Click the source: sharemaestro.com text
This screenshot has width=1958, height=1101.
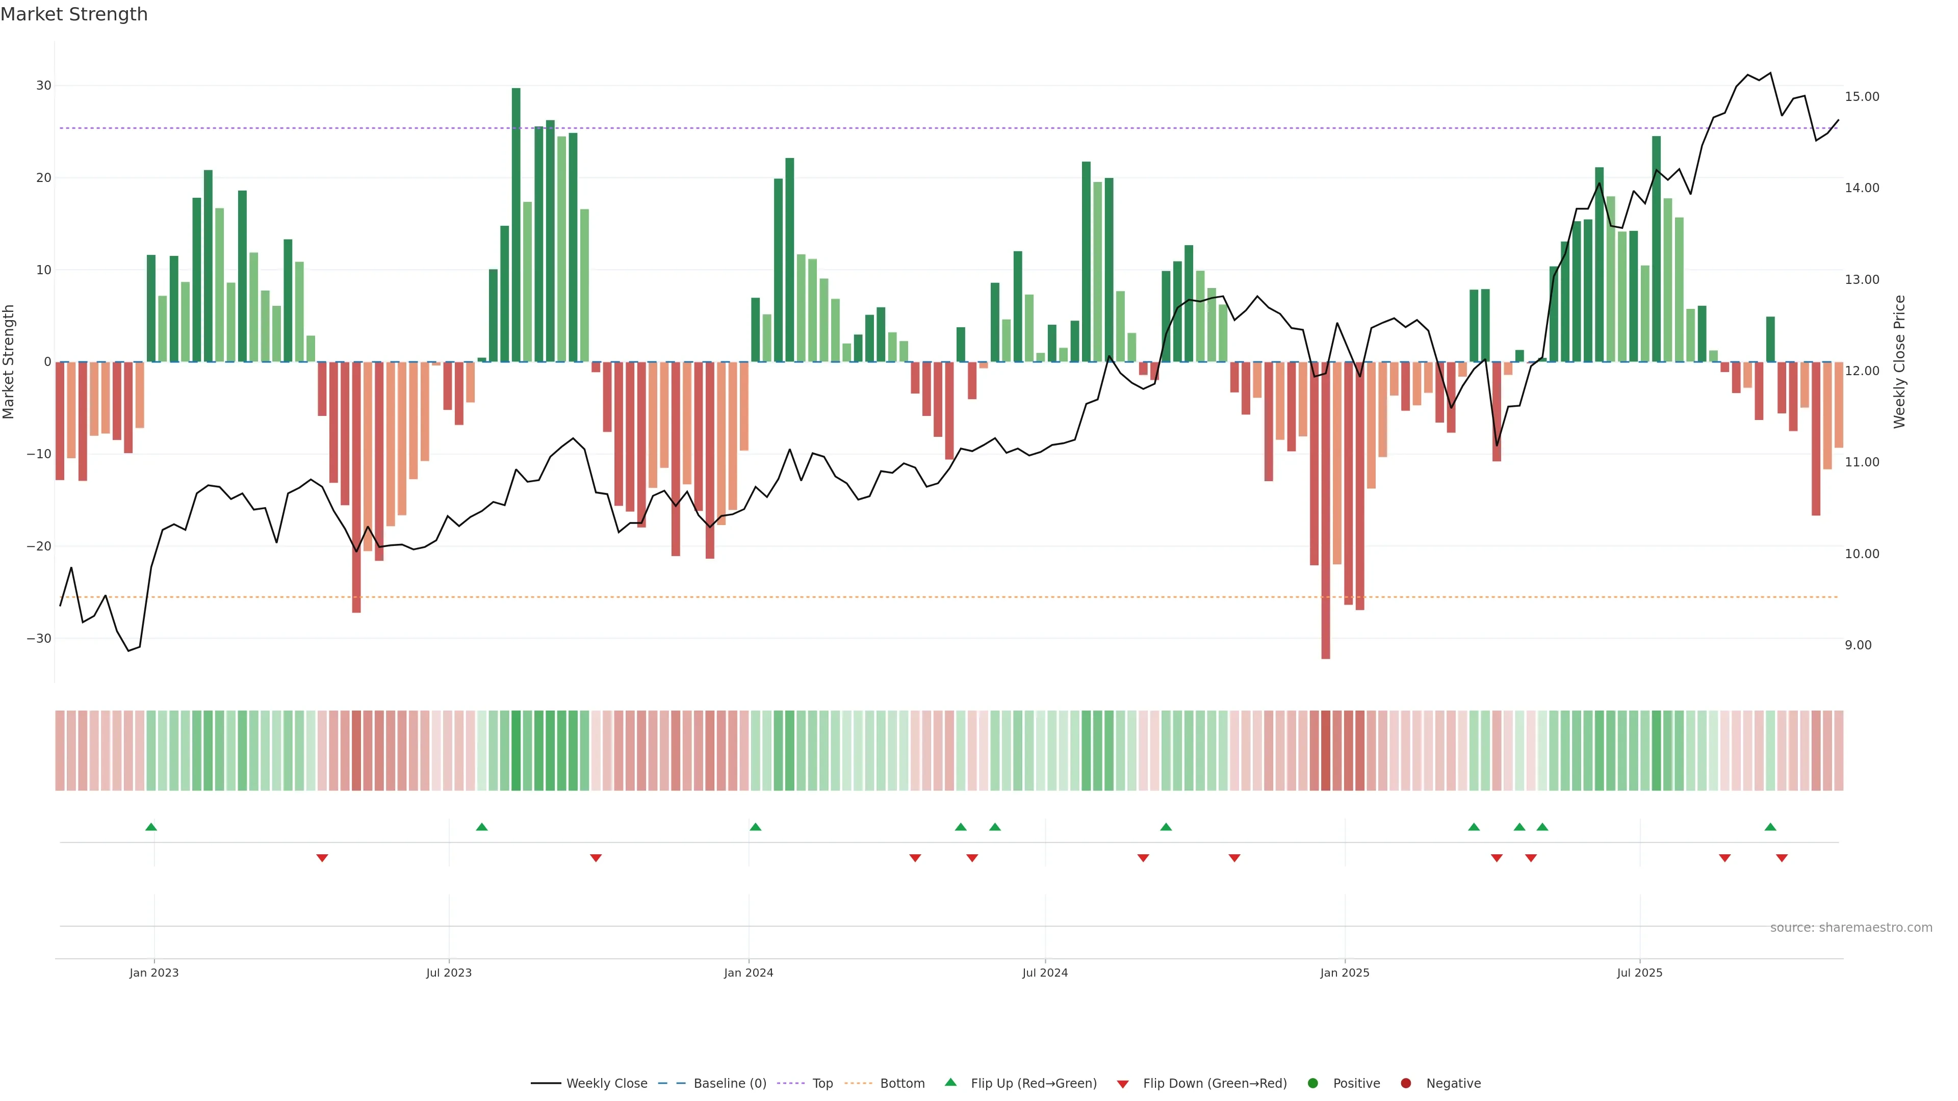(x=1851, y=927)
